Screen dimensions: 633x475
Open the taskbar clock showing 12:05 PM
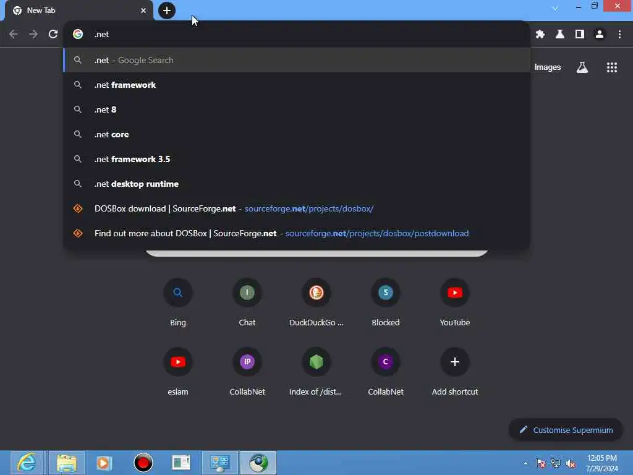(602, 463)
